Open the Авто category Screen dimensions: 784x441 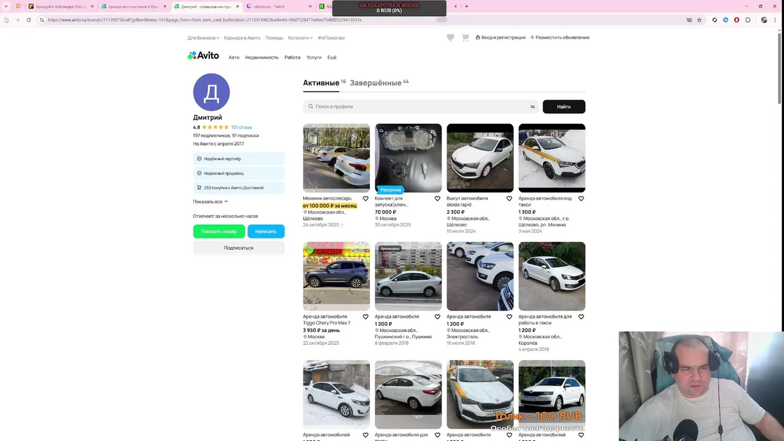[x=234, y=58]
